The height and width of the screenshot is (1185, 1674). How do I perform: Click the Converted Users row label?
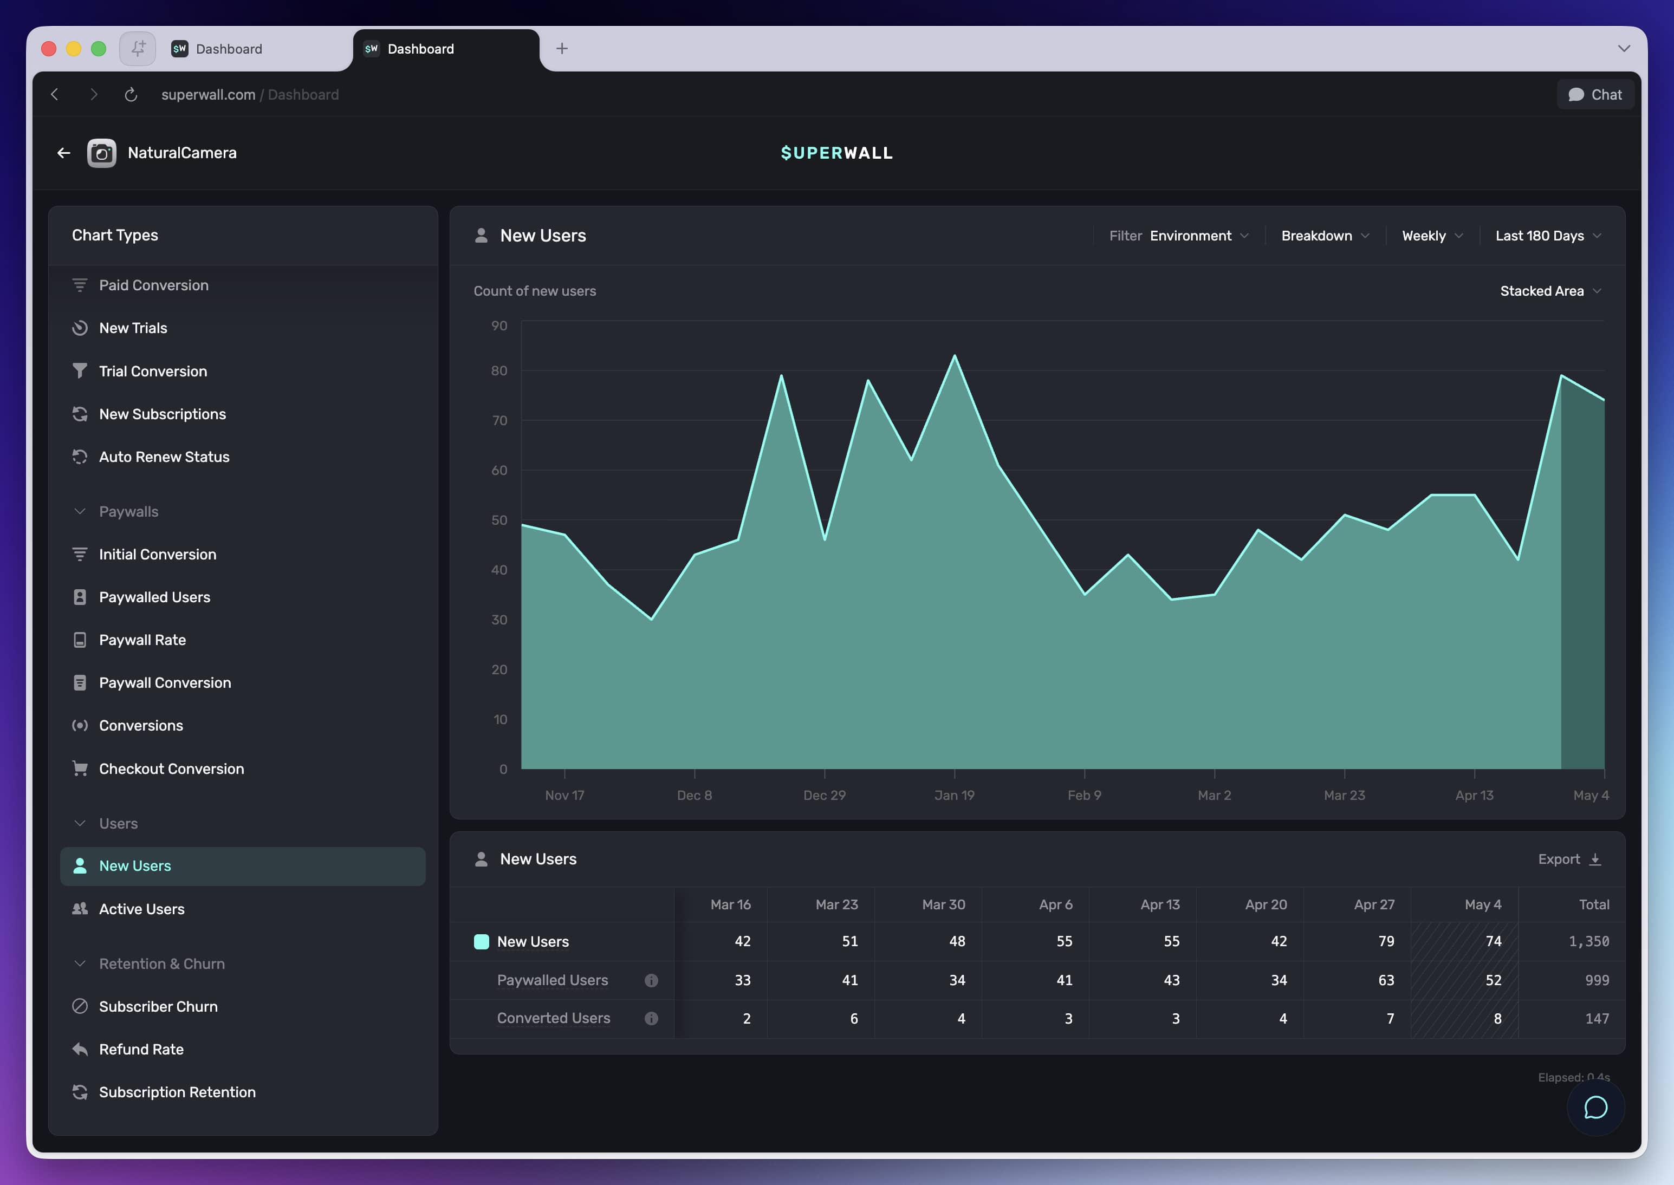pos(553,1019)
